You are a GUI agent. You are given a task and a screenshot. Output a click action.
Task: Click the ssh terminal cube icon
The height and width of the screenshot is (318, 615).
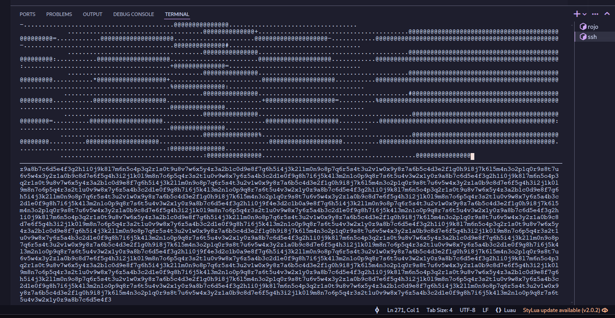click(x=582, y=37)
